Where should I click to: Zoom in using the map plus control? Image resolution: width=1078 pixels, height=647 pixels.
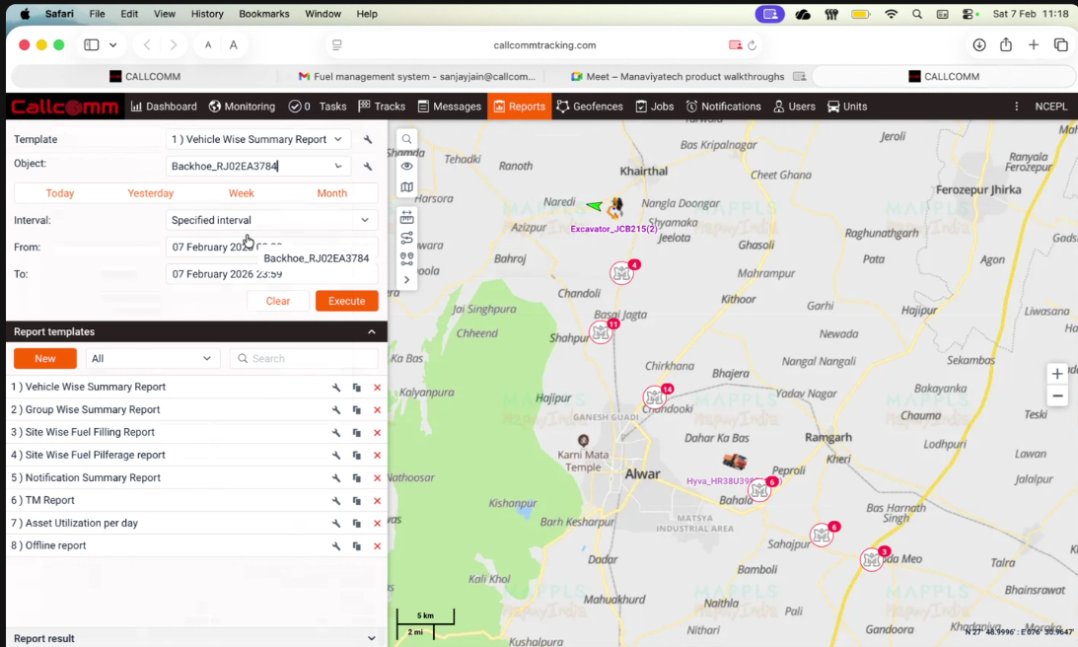tap(1057, 375)
